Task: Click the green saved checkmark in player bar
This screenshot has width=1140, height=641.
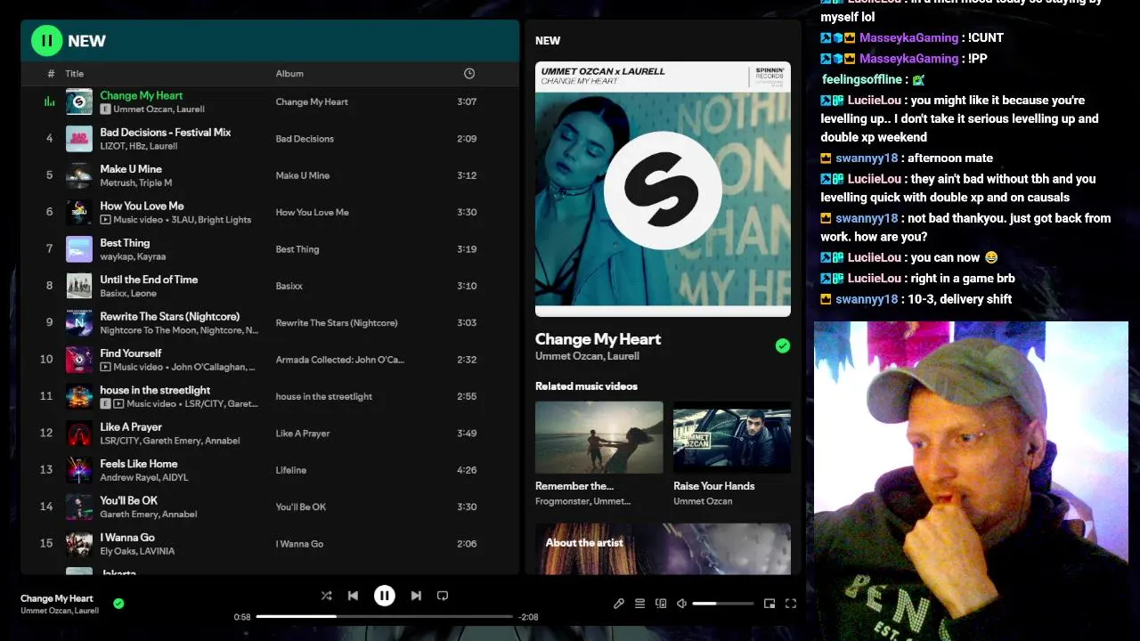Action: [x=118, y=604]
